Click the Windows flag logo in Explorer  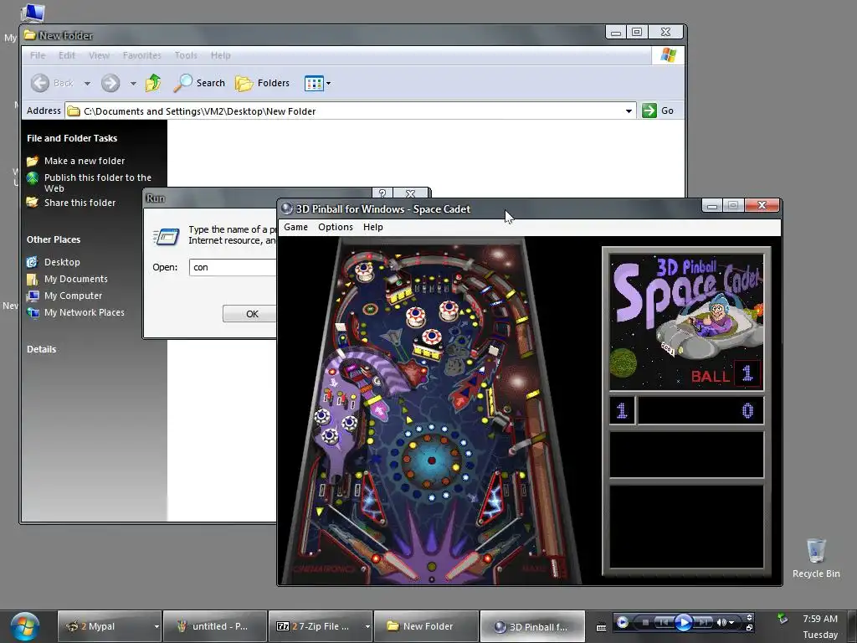(668, 55)
